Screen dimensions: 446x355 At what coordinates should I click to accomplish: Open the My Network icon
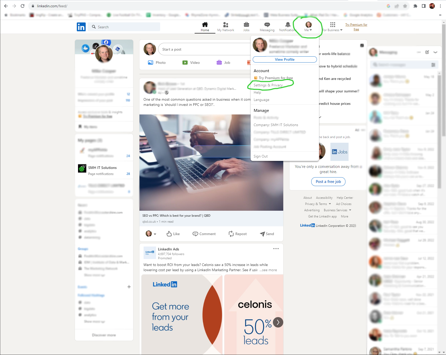tap(225, 25)
